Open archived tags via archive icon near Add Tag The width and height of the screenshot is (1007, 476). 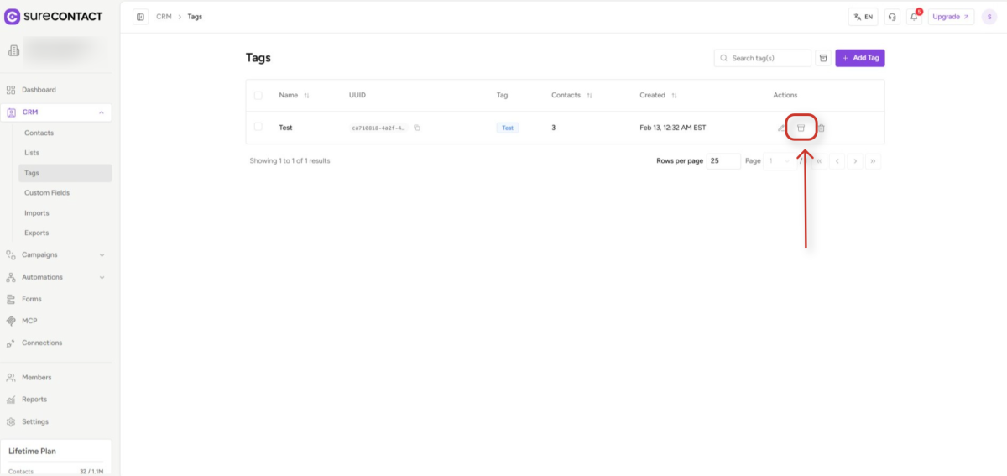pyautogui.click(x=823, y=58)
